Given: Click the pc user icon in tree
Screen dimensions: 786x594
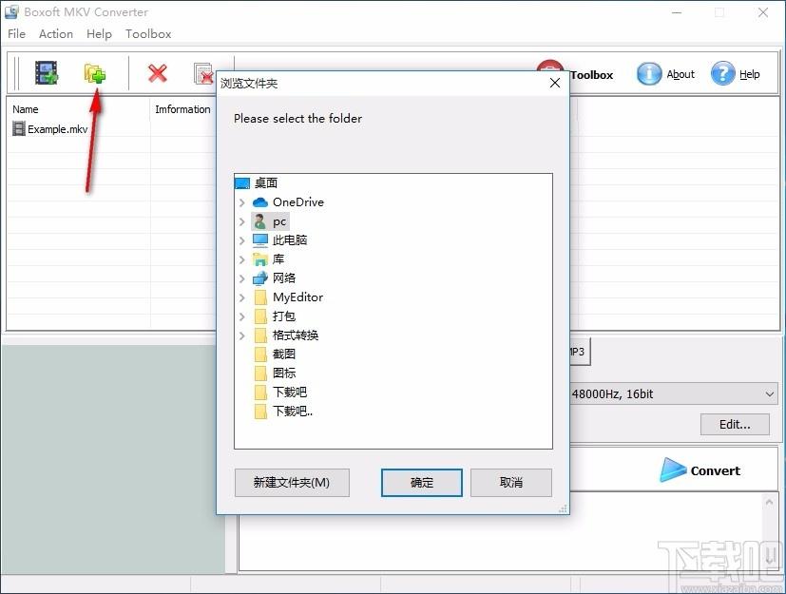Looking at the screenshot, I should 259,221.
